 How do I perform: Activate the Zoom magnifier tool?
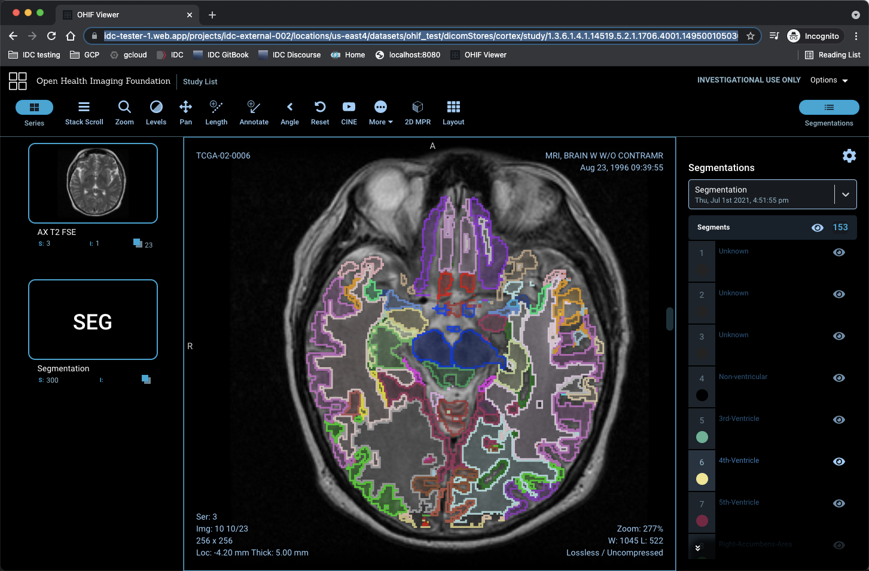pos(124,112)
